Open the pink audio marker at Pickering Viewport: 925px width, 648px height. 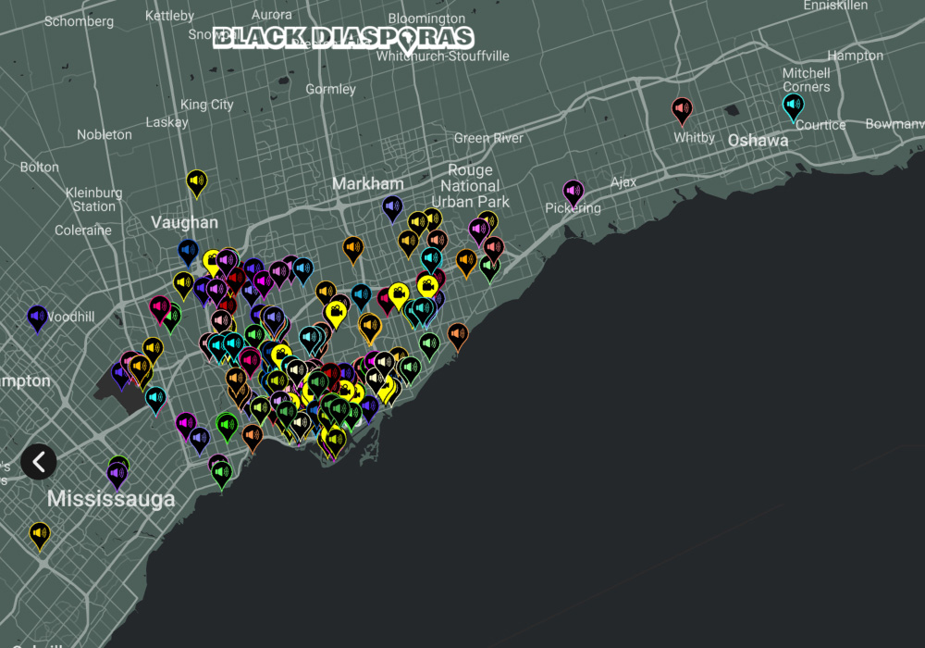pyautogui.click(x=573, y=192)
